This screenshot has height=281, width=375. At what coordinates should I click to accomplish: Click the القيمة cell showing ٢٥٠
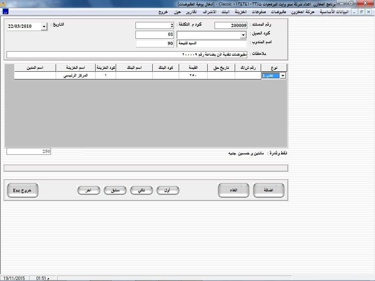(193, 75)
